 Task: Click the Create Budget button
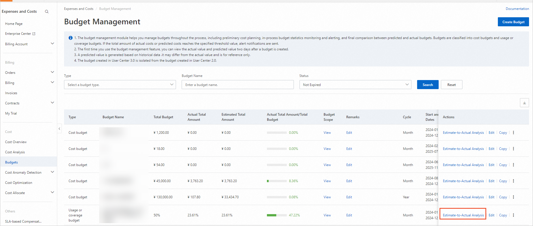513,22
